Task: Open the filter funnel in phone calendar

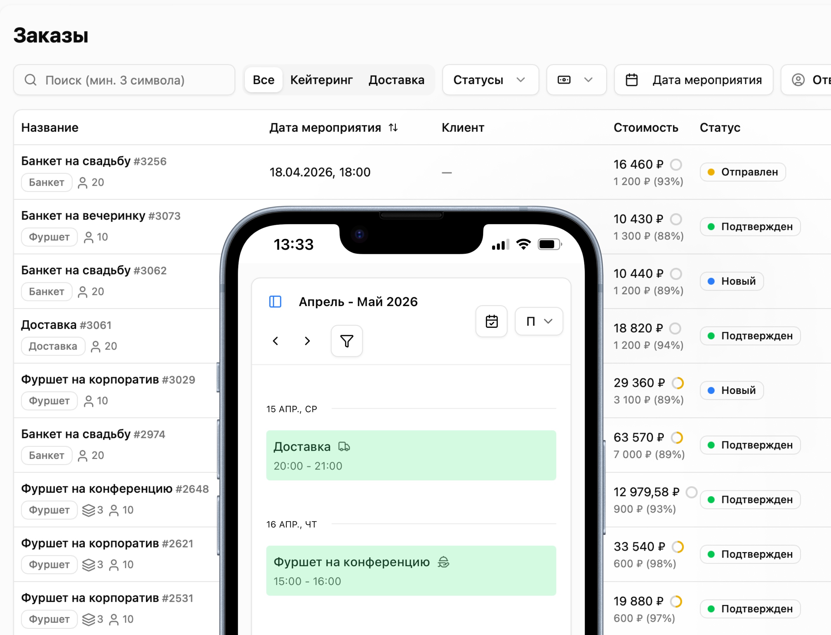Action: [x=346, y=341]
